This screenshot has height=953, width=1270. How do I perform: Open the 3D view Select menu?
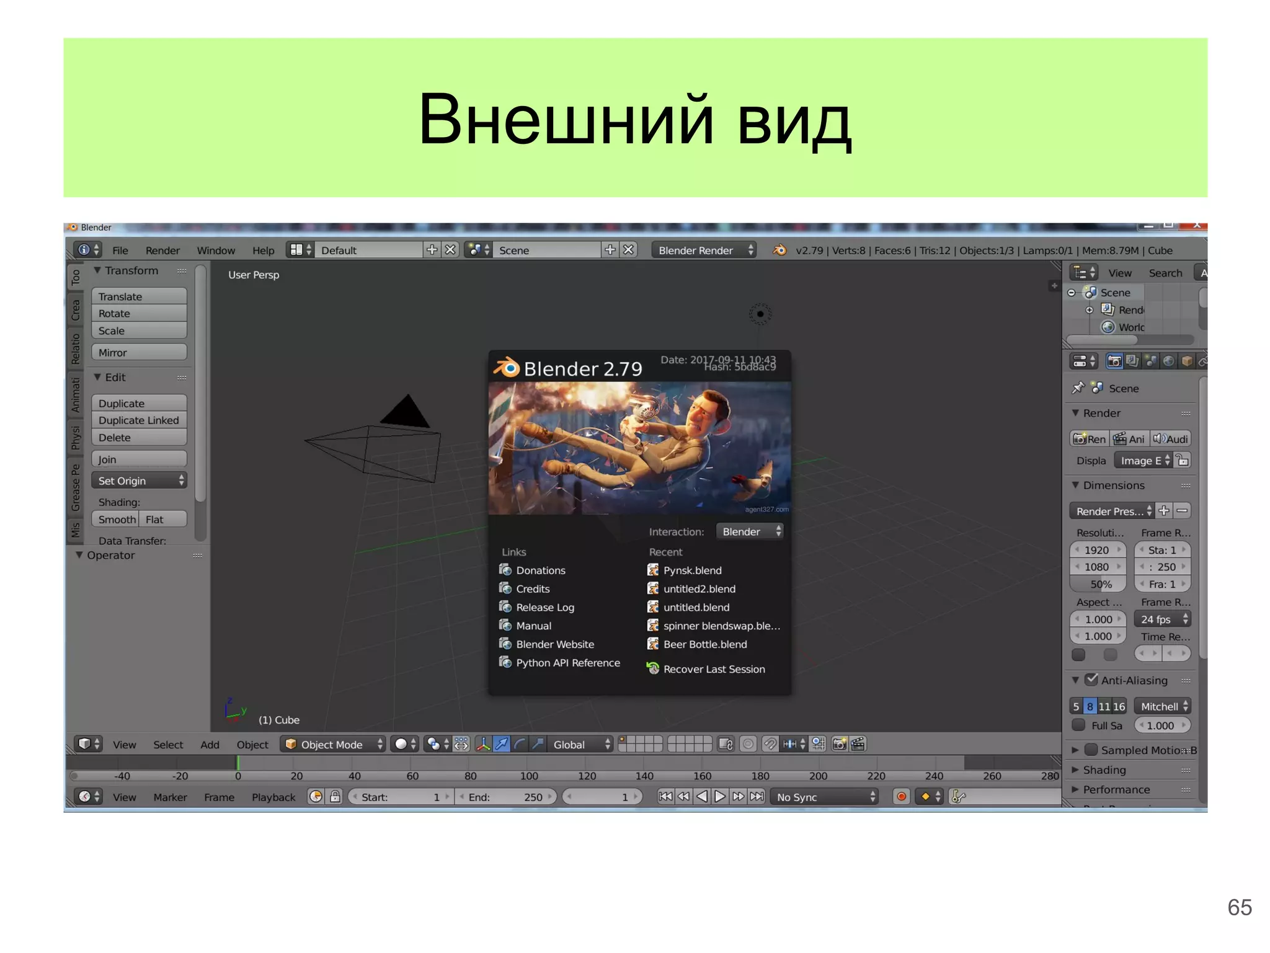pos(168,744)
